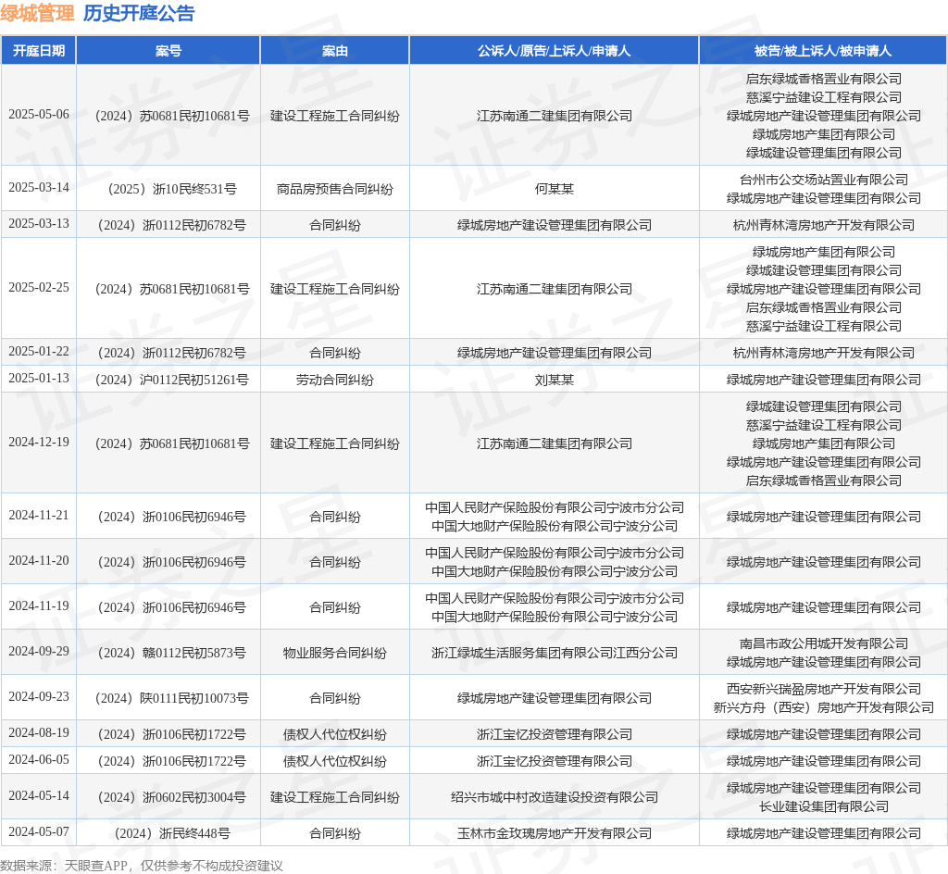This screenshot has height=874, width=948.
Task: Click plaintiff 何某某
Action: (555, 189)
